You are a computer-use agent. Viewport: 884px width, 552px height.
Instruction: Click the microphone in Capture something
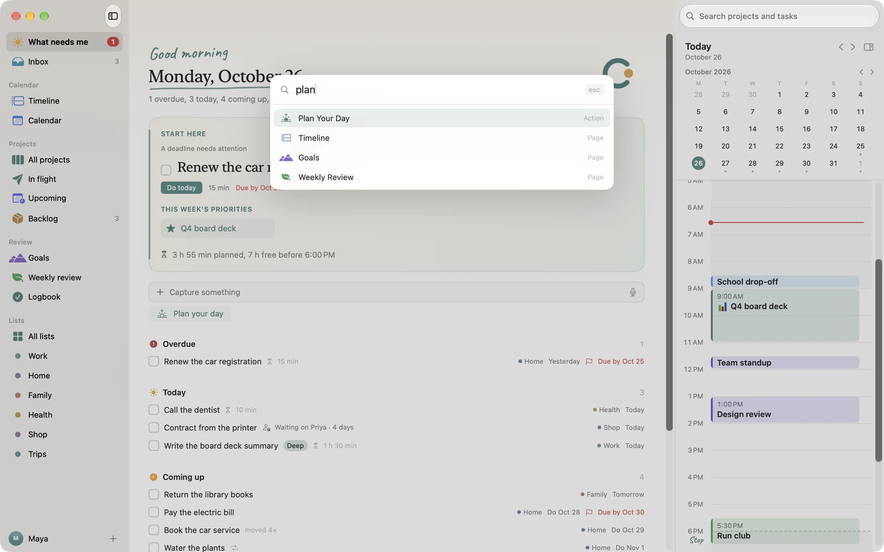pyautogui.click(x=632, y=292)
